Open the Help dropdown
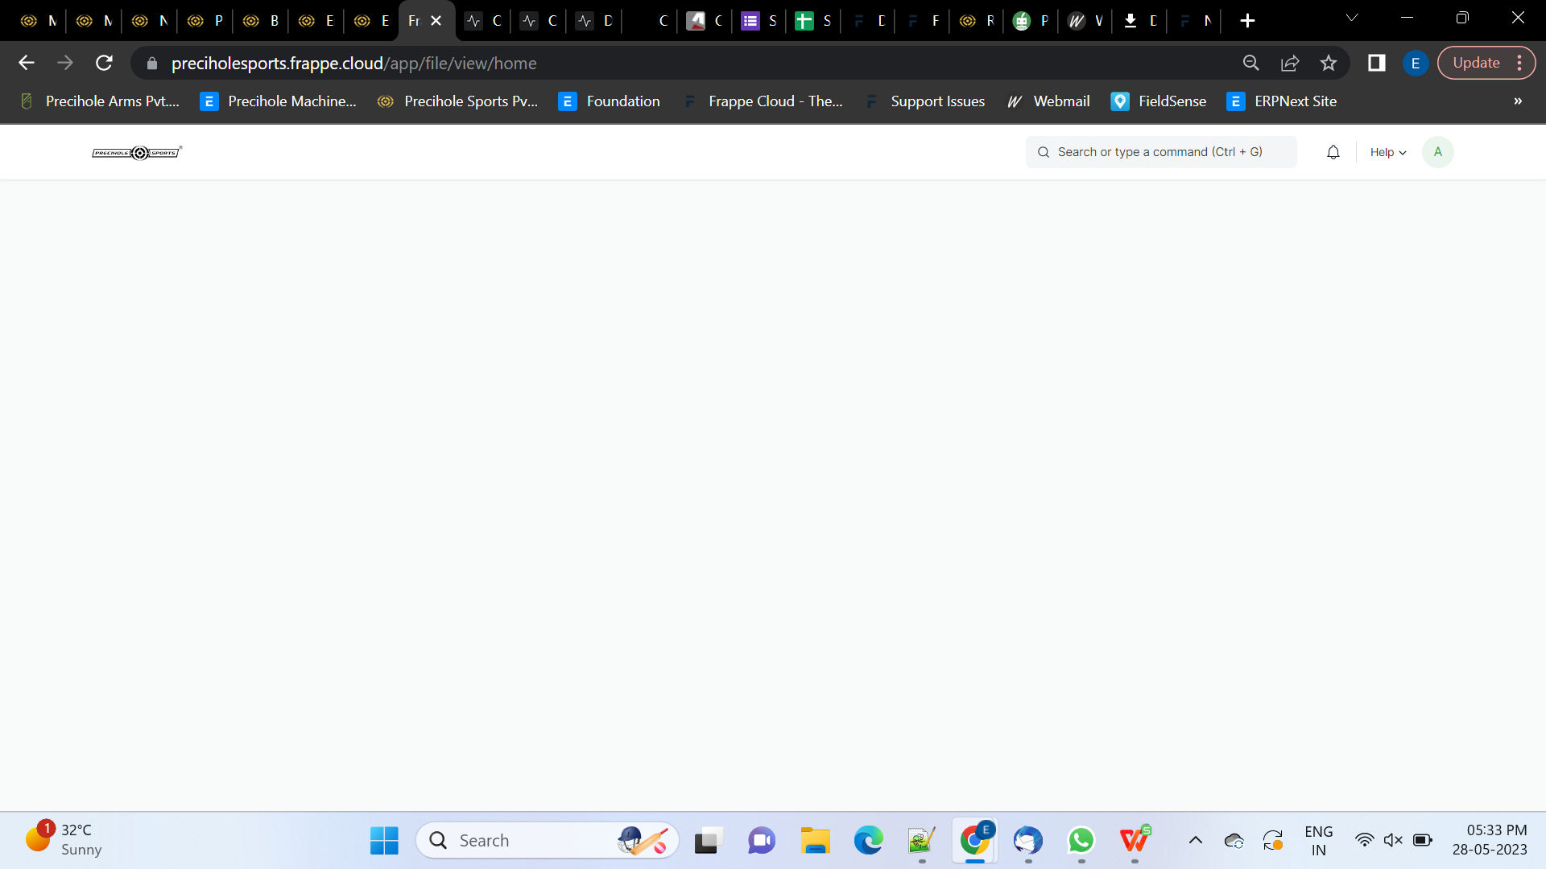The width and height of the screenshot is (1546, 869). point(1387,151)
